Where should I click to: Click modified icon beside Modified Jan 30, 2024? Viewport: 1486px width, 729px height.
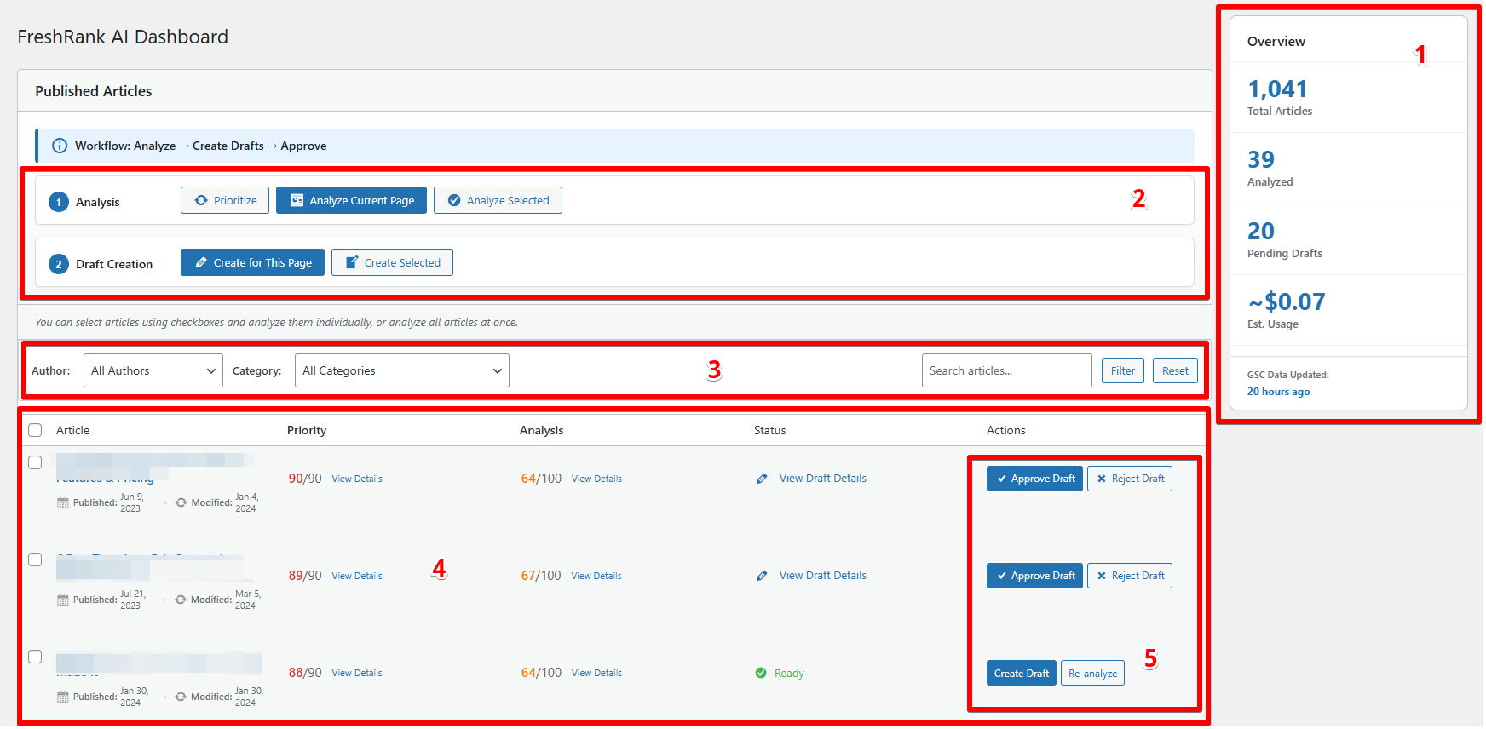(181, 697)
